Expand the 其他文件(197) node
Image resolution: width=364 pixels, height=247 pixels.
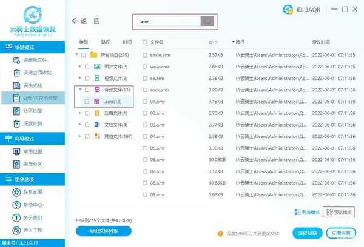79,136
